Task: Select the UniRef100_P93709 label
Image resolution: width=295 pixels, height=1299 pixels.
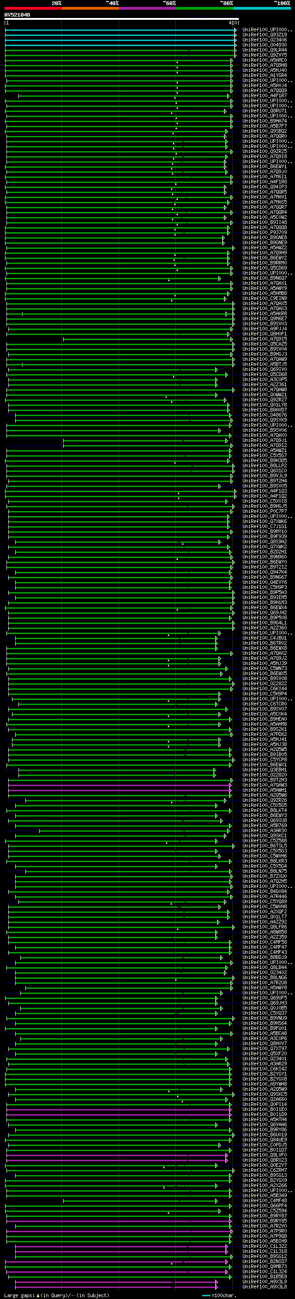Action: pyautogui.click(x=265, y=232)
